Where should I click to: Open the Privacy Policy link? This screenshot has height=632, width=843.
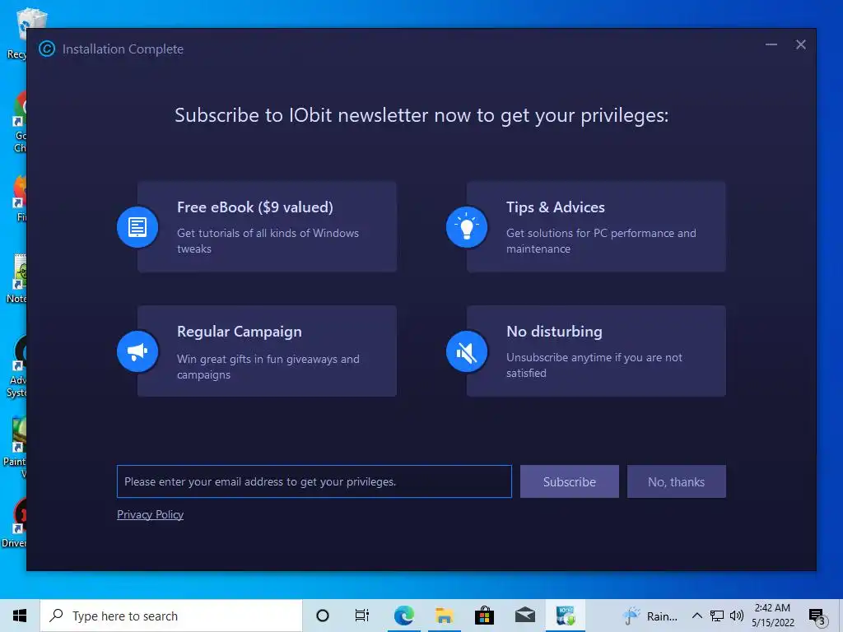[x=150, y=514]
